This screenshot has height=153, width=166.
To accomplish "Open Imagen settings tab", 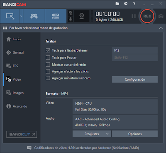I will [x=15, y=93].
